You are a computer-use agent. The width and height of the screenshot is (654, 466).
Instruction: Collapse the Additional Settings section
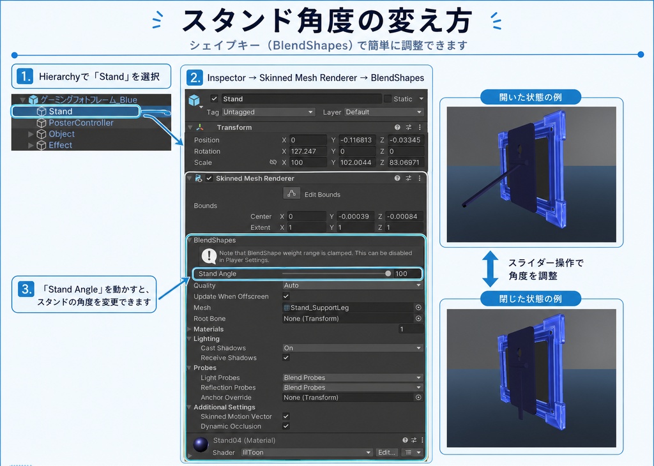[x=189, y=407]
